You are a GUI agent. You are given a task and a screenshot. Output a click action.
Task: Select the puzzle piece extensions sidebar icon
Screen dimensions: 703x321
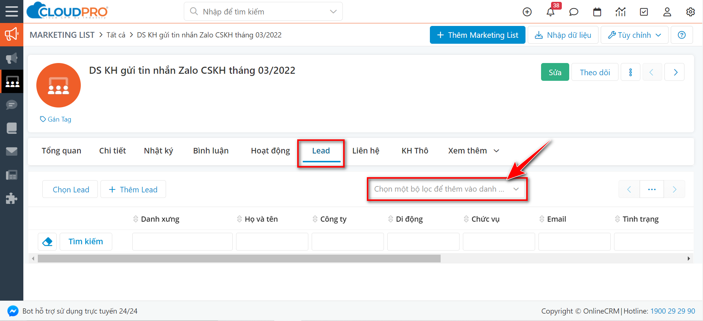click(x=11, y=198)
